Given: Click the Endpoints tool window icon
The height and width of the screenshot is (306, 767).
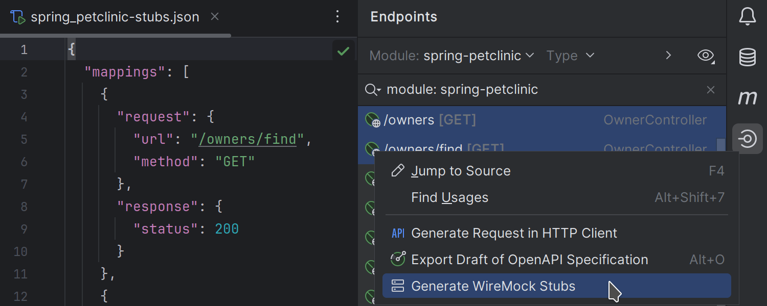Looking at the screenshot, I should [747, 139].
